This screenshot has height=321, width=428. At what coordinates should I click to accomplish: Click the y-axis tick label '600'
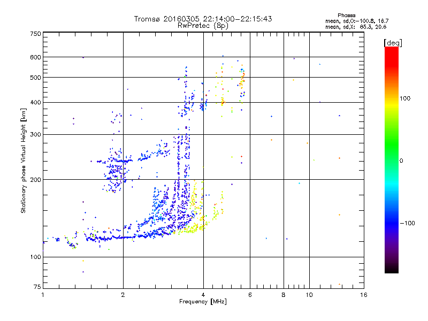click(36, 57)
